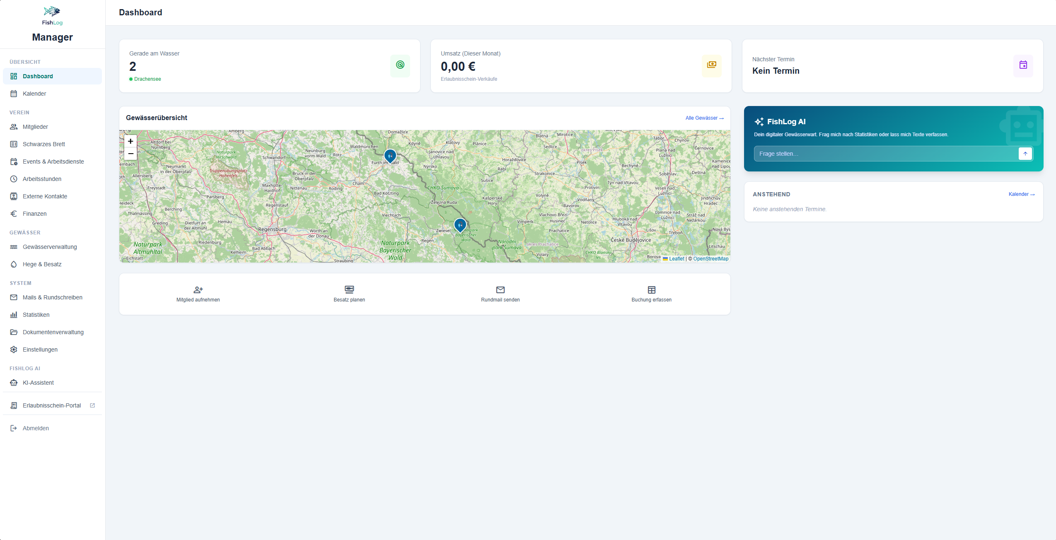Open Gewässerverwaltung waves icon
The width and height of the screenshot is (1056, 540).
pos(14,247)
